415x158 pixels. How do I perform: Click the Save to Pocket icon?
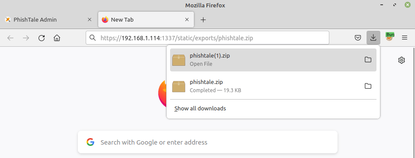[x=357, y=38]
